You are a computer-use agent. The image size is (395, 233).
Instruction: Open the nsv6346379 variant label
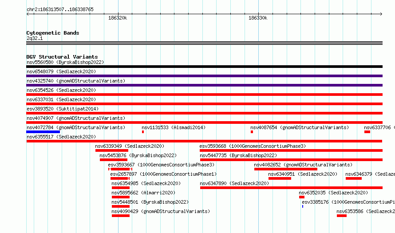pyautogui.click(x=370, y=174)
